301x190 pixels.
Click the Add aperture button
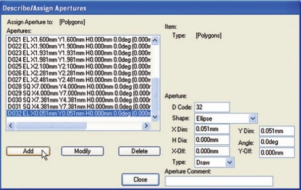pyautogui.click(x=28, y=151)
